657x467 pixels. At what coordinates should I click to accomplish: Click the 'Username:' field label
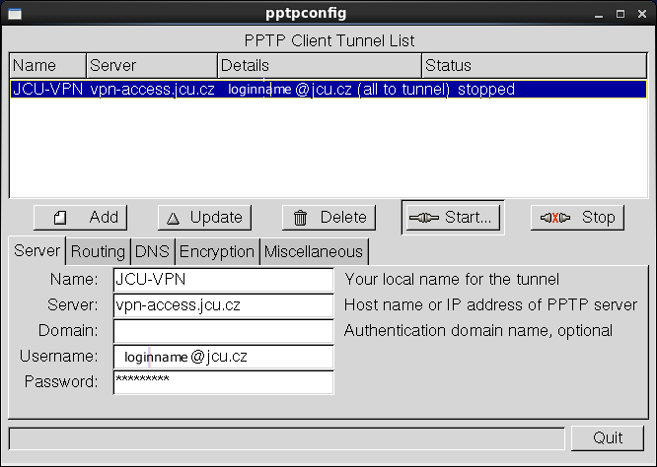[x=58, y=356]
